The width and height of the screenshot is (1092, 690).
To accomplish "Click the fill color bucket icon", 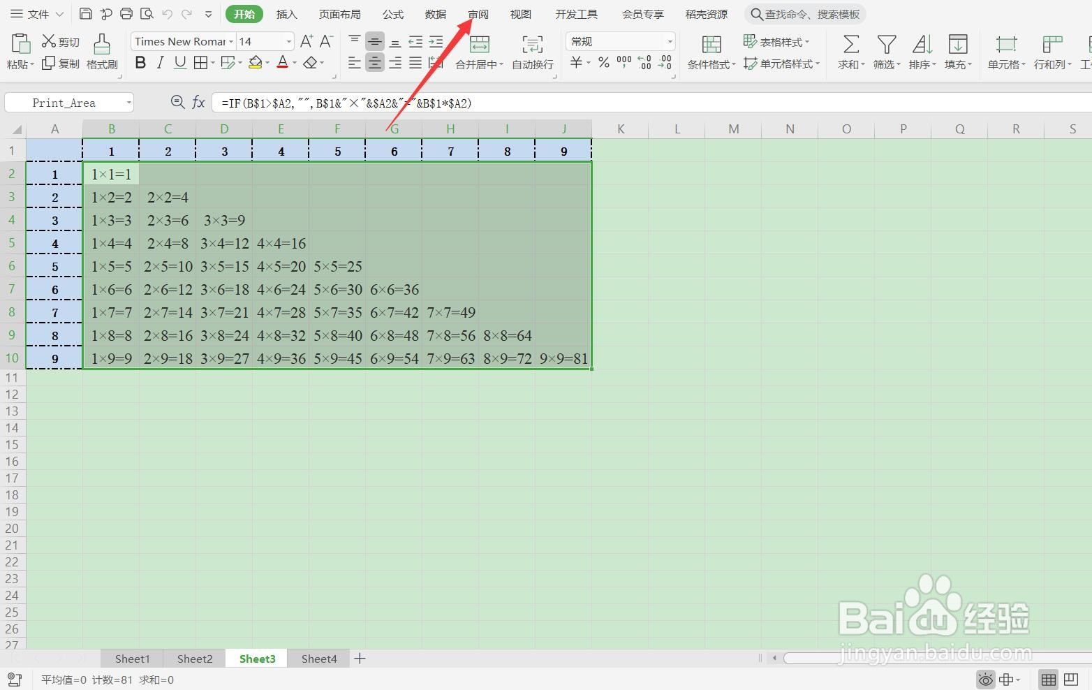I will tap(255, 63).
